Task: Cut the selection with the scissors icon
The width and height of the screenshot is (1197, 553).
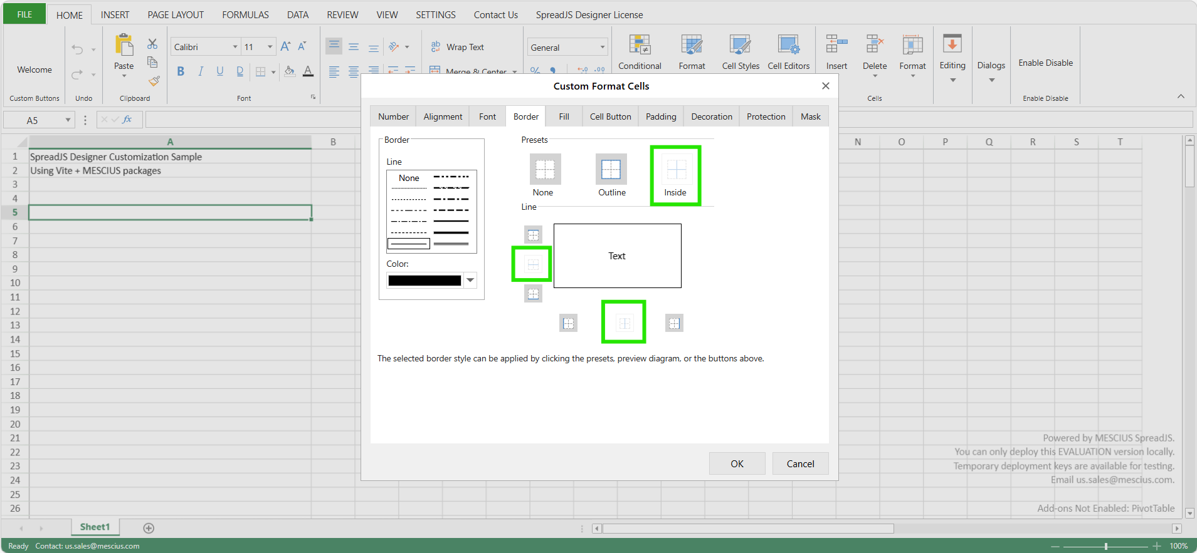Action: point(152,44)
